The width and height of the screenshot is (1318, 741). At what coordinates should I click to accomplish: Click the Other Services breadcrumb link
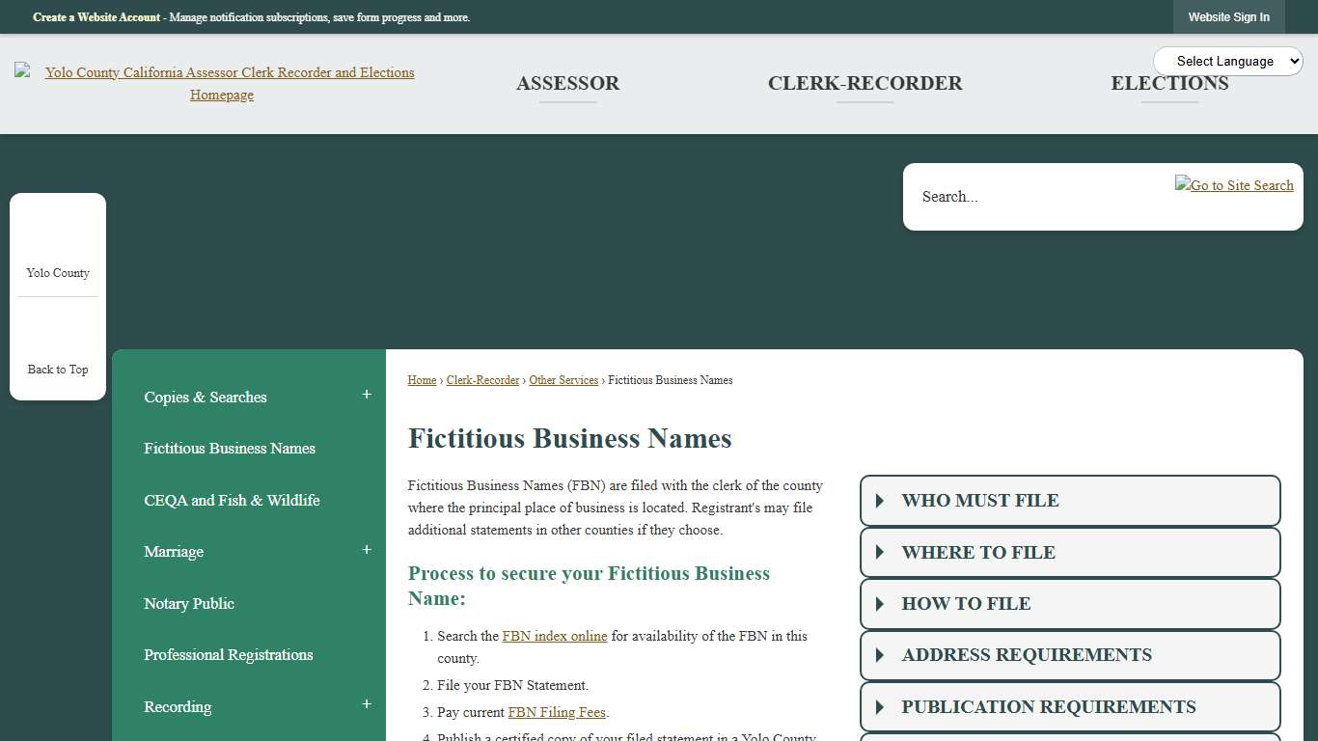(563, 380)
